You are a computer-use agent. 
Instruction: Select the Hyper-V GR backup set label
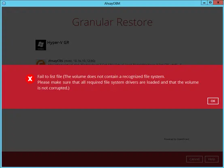pos(58,43)
